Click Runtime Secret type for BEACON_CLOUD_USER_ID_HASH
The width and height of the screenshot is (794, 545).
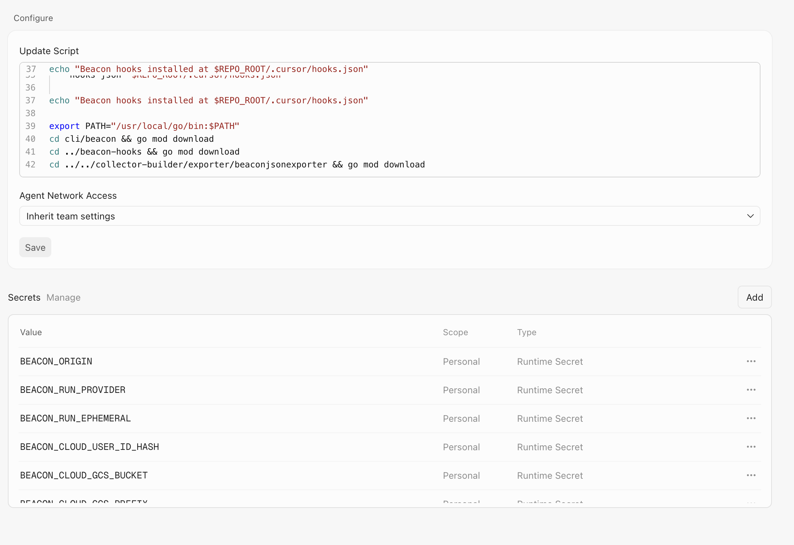click(x=550, y=447)
